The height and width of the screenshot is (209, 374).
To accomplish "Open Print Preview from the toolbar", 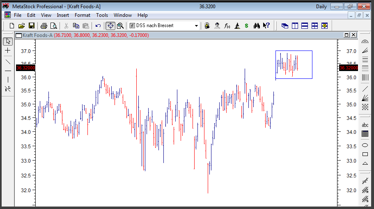I will pos(54,26).
